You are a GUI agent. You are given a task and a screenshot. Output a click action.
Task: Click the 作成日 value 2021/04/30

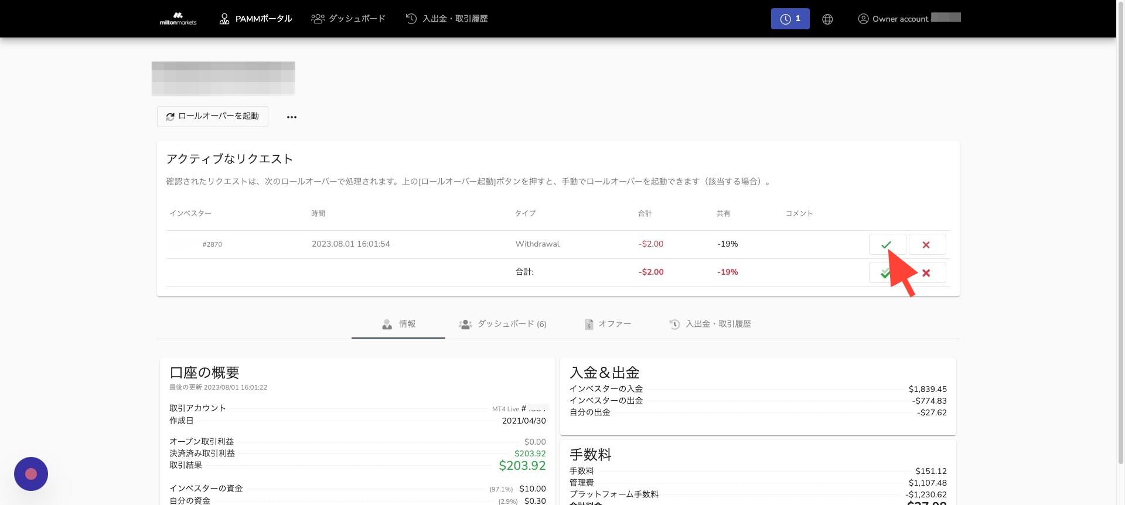click(524, 421)
